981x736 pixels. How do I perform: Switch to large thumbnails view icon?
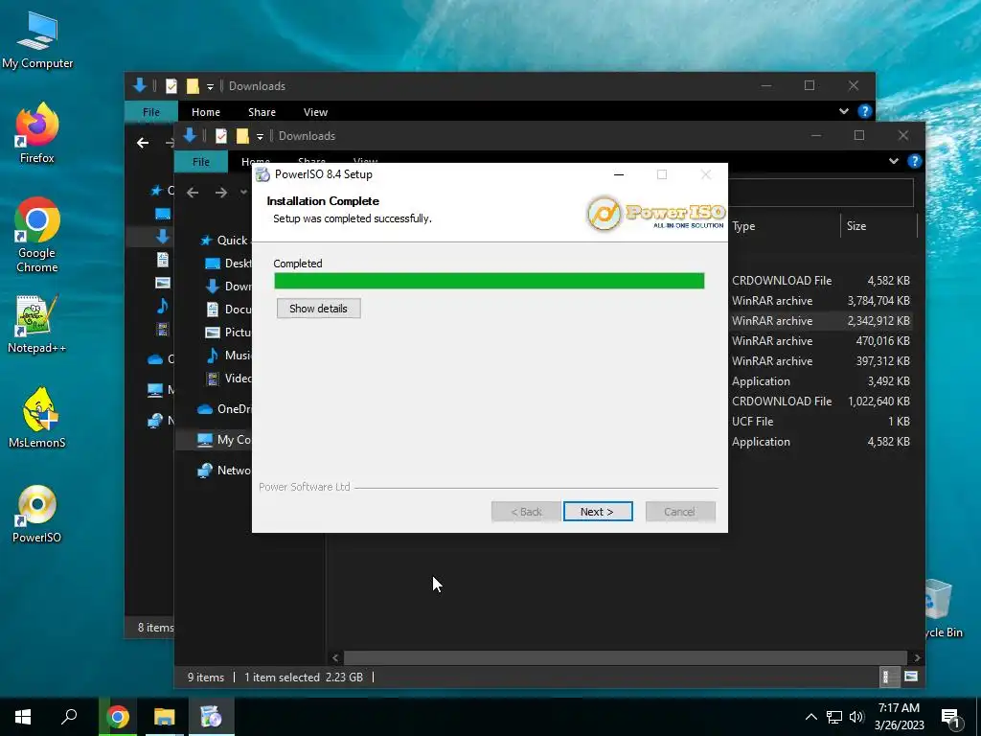911,677
